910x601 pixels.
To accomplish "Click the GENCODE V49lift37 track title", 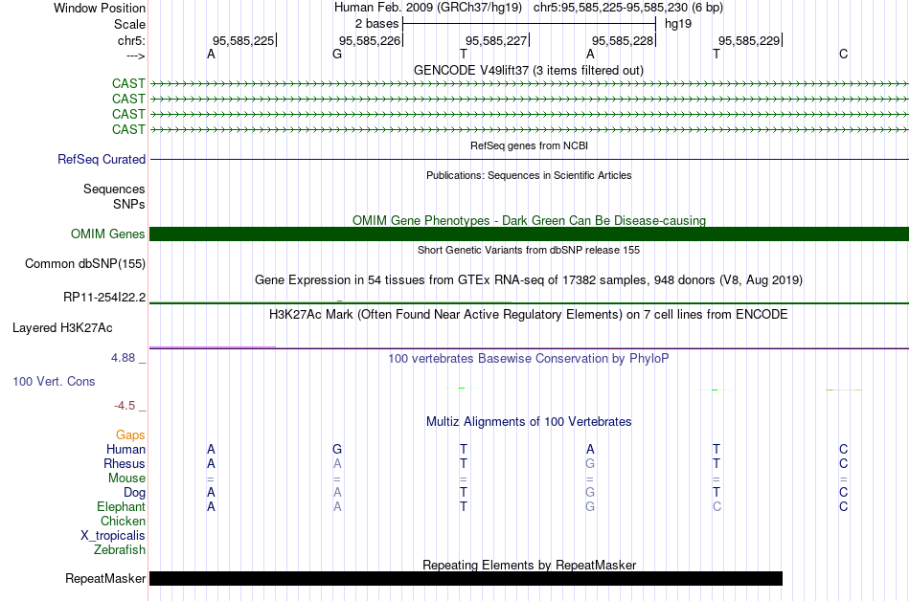I will (x=528, y=71).
